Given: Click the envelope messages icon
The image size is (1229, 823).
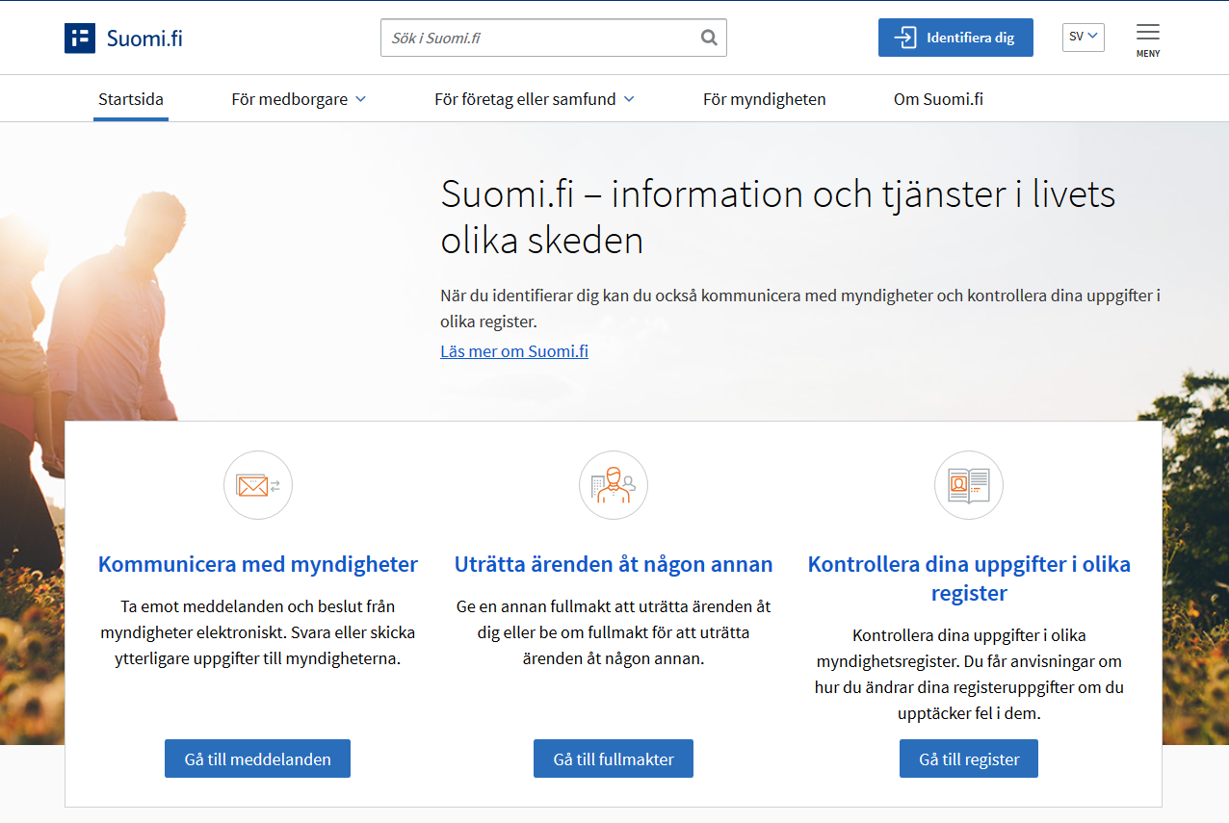Looking at the screenshot, I should click(x=257, y=485).
